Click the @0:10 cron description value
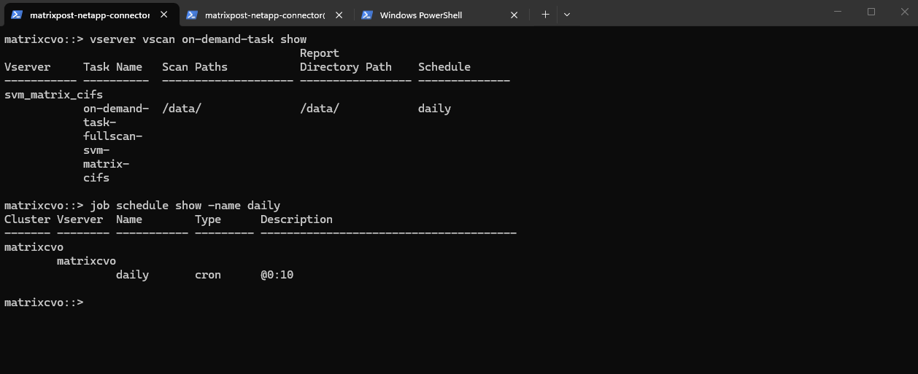Viewport: 918px width, 374px height. [x=277, y=275]
